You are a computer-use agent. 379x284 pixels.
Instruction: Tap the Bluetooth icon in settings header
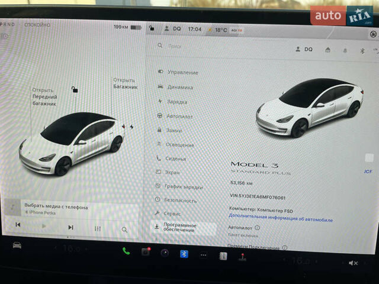(362, 51)
